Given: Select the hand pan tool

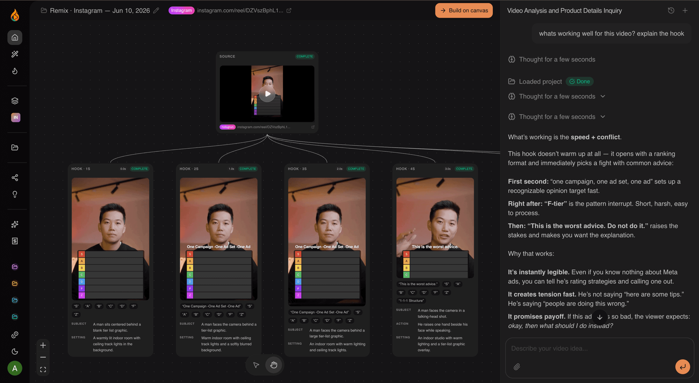Looking at the screenshot, I should tap(274, 365).
